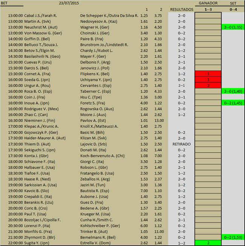The width and height of the screenshot is (245, 246).
Task: Select RETIRADO result cell
Action: (x=182, y=144)
